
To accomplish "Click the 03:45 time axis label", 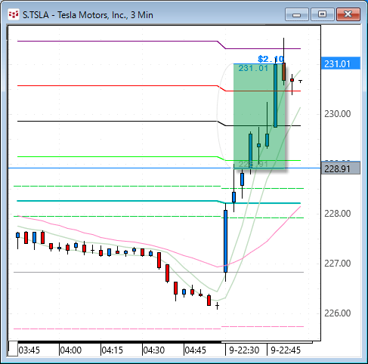I will [29, 350].
